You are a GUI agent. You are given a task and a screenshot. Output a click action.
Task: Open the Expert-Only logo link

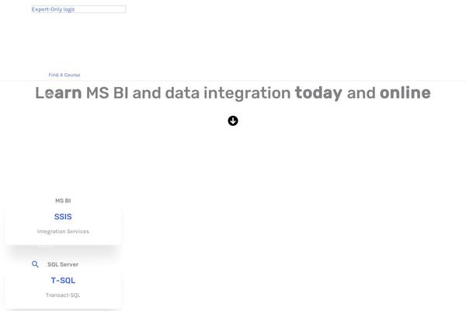tap(53, 9)
